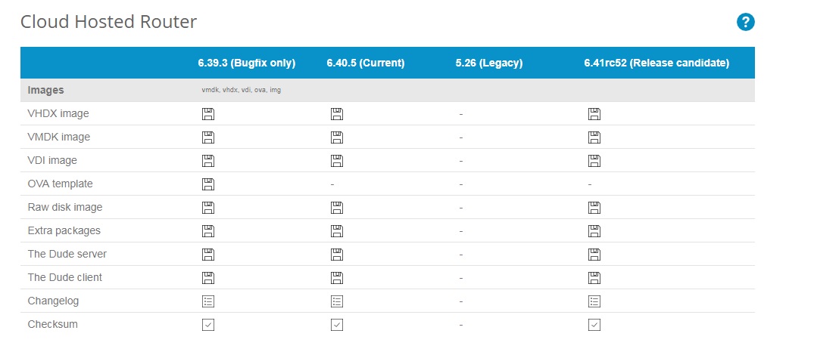Open the Changelog for 6.39.3
This screenshot has height=352, width=814.
pos(207,301)
